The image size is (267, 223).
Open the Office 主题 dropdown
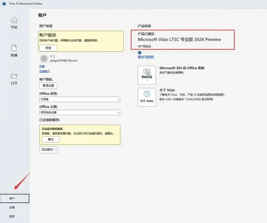[x=80, y=112]
